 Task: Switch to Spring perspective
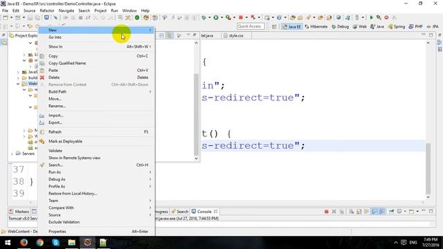(x=397, y=26)
